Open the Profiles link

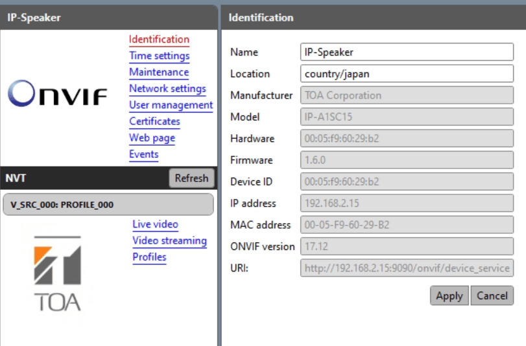(x=149, y=257)
